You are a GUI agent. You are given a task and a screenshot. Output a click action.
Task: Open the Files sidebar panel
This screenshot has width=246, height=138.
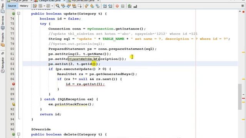(3, 8)
